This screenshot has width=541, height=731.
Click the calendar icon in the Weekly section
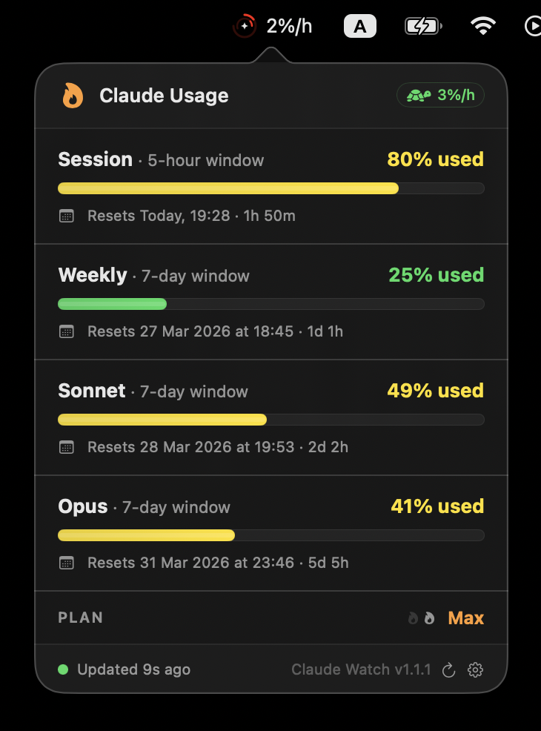tap(67, 331)
